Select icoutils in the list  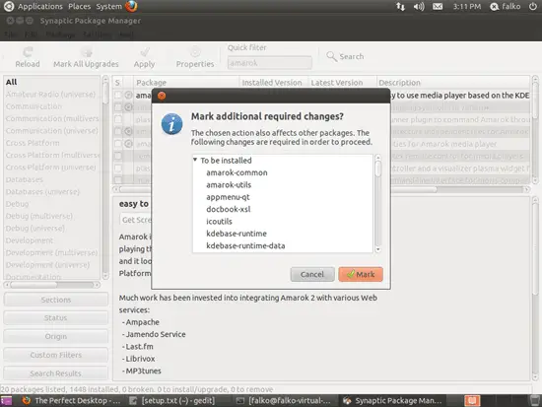(x=219, y=222)
